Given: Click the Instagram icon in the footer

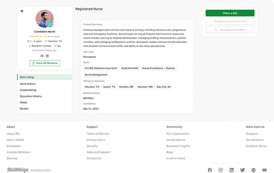Looking at the screenshot, I should (x=220, y=170).
